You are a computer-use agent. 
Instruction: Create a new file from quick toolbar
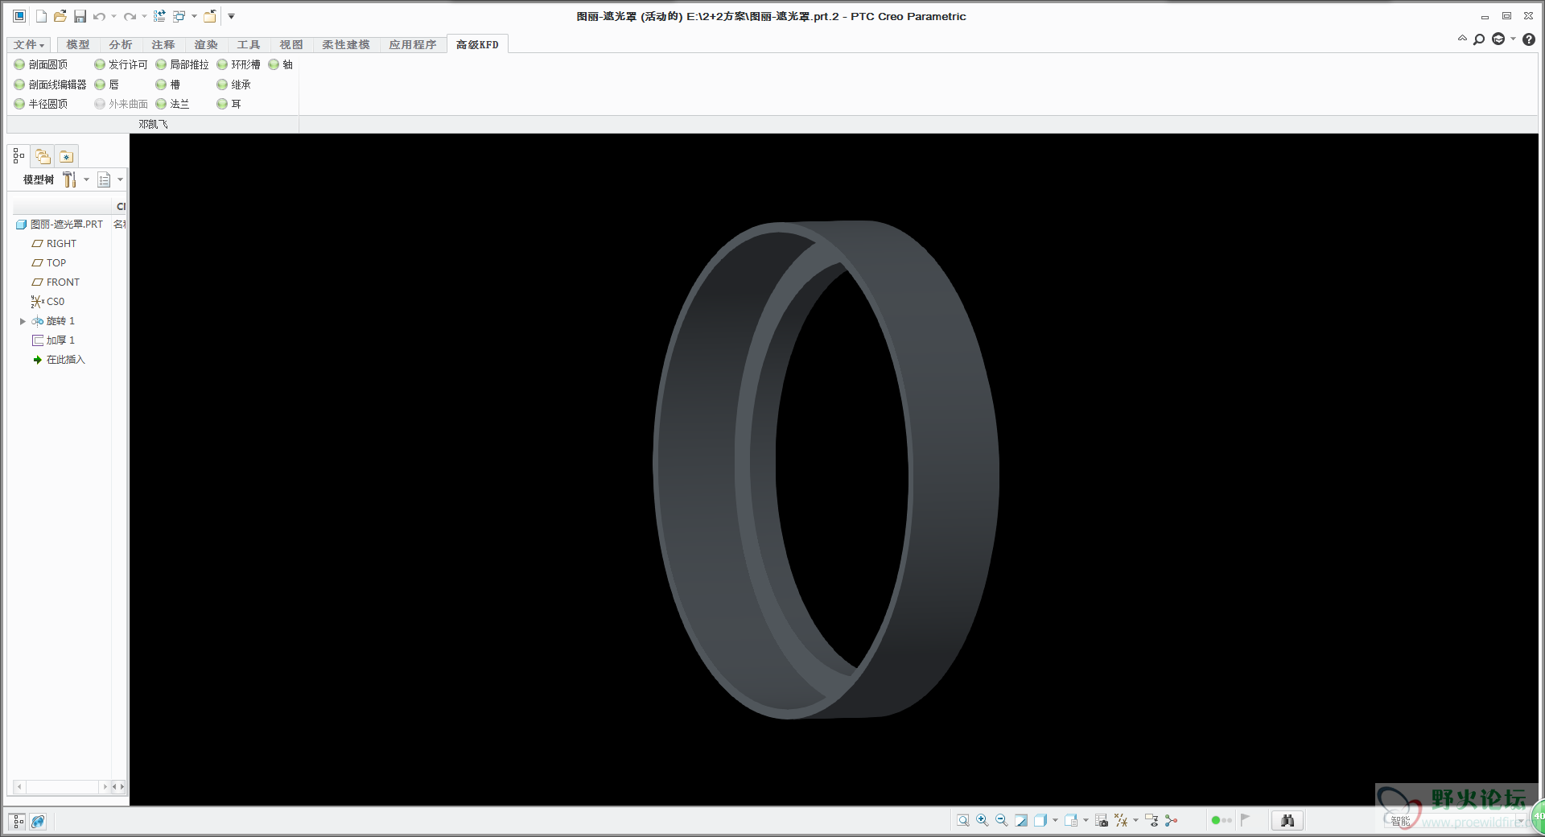point(41,16)
